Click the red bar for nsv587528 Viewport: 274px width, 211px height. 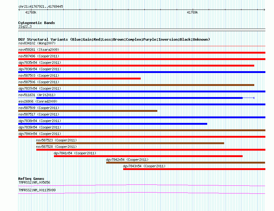coord(151,150)
